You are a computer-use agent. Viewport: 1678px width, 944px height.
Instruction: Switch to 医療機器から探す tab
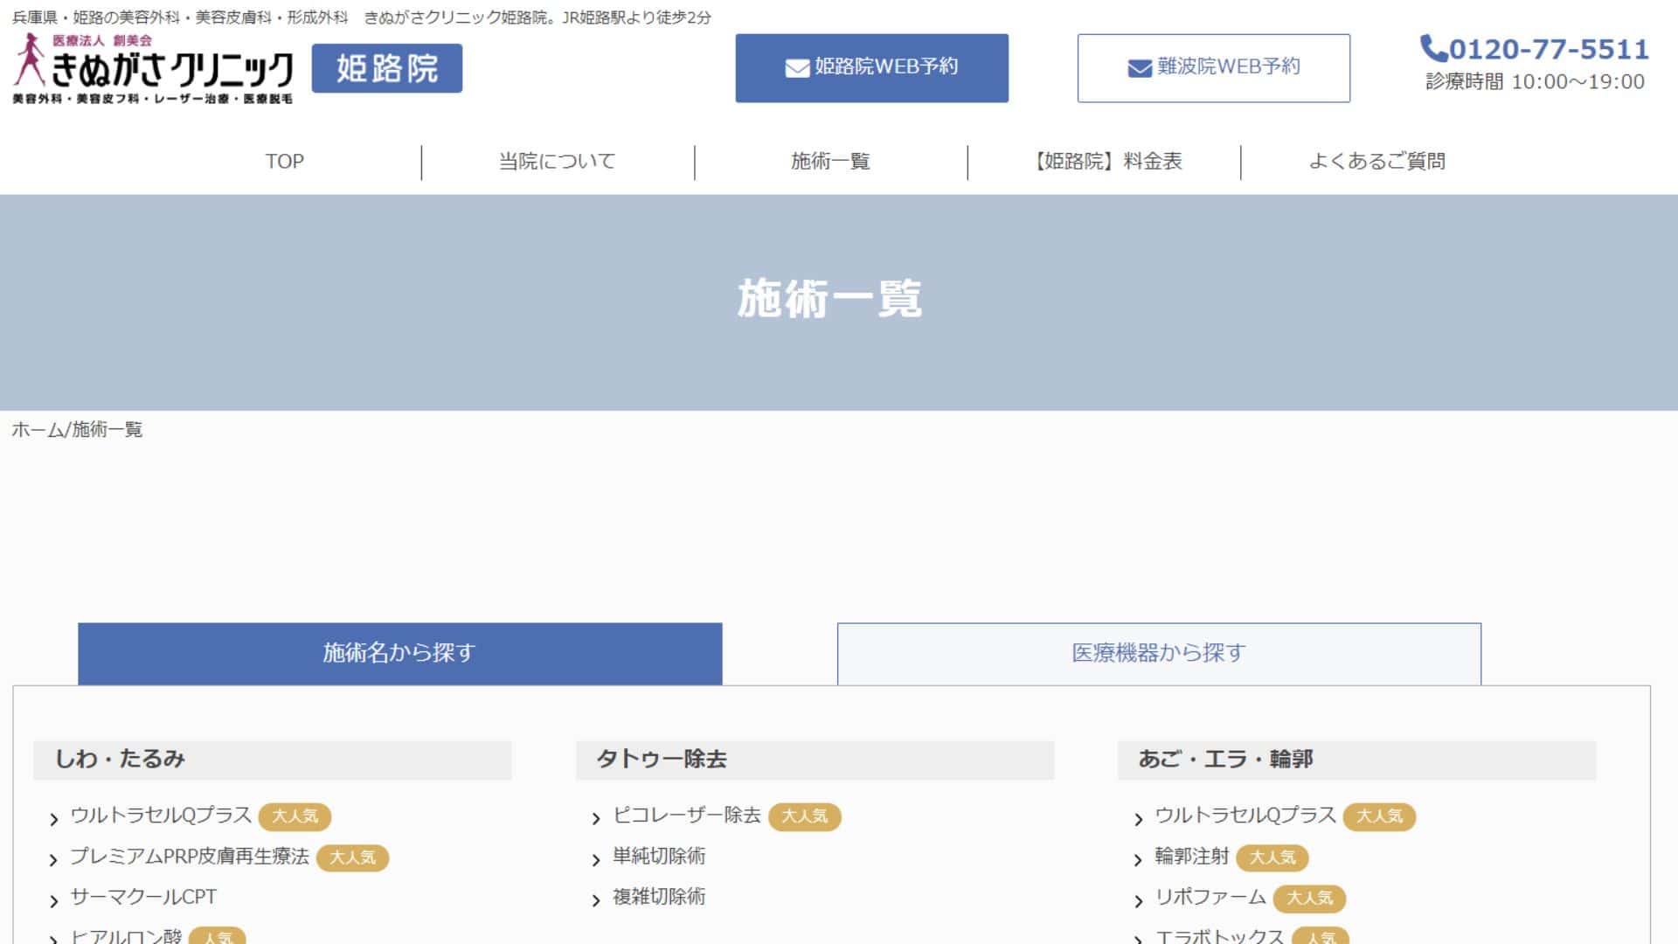pos(1159,654)
